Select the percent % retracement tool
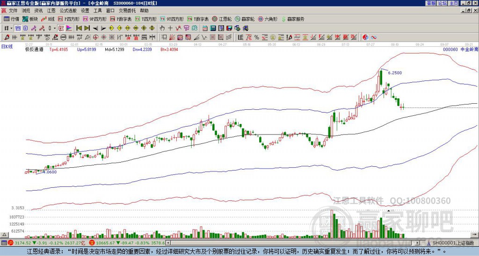Screen dimensions: 479x256 pos(257,37)
